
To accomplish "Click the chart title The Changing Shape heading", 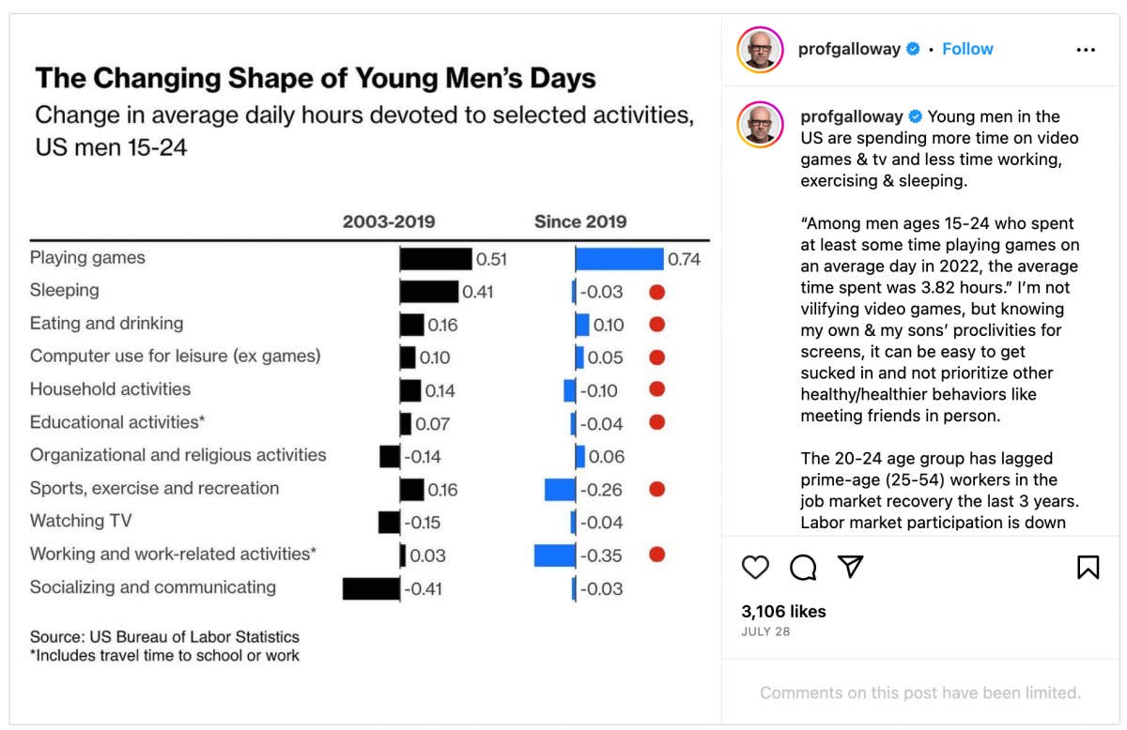I will [315, 78].
